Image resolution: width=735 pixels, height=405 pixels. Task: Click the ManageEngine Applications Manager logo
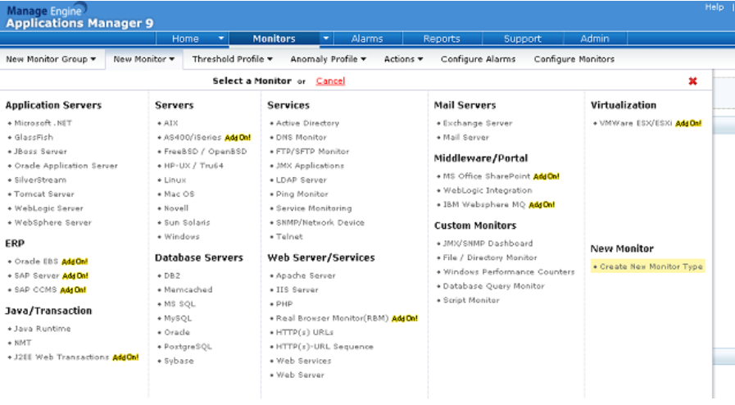pyautogui.click(x=79, y=16)
